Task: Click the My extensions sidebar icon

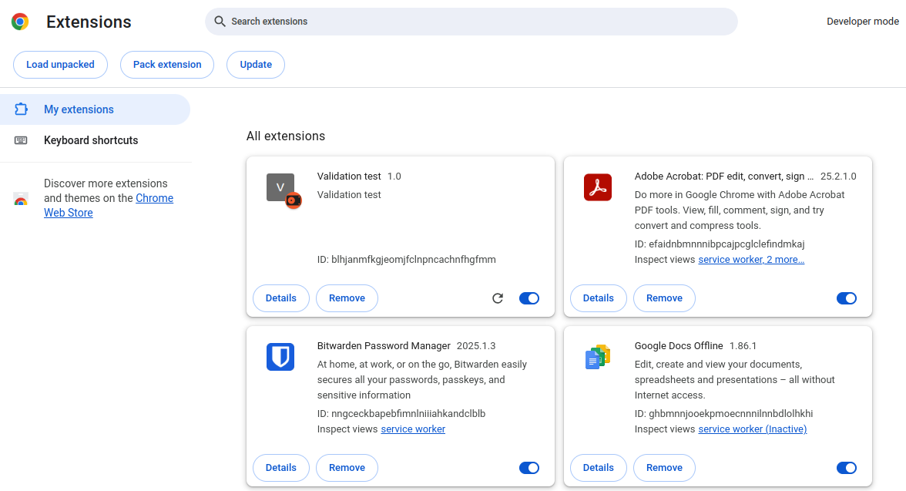Action: 22,109
